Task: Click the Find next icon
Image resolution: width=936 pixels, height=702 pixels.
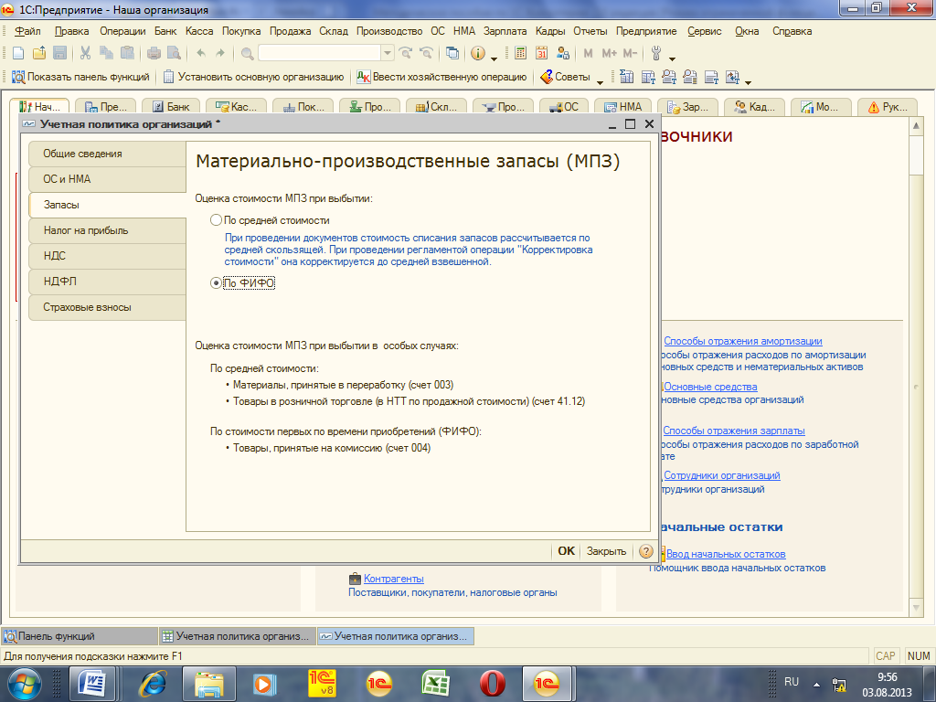Action: [x=405, y=53]
